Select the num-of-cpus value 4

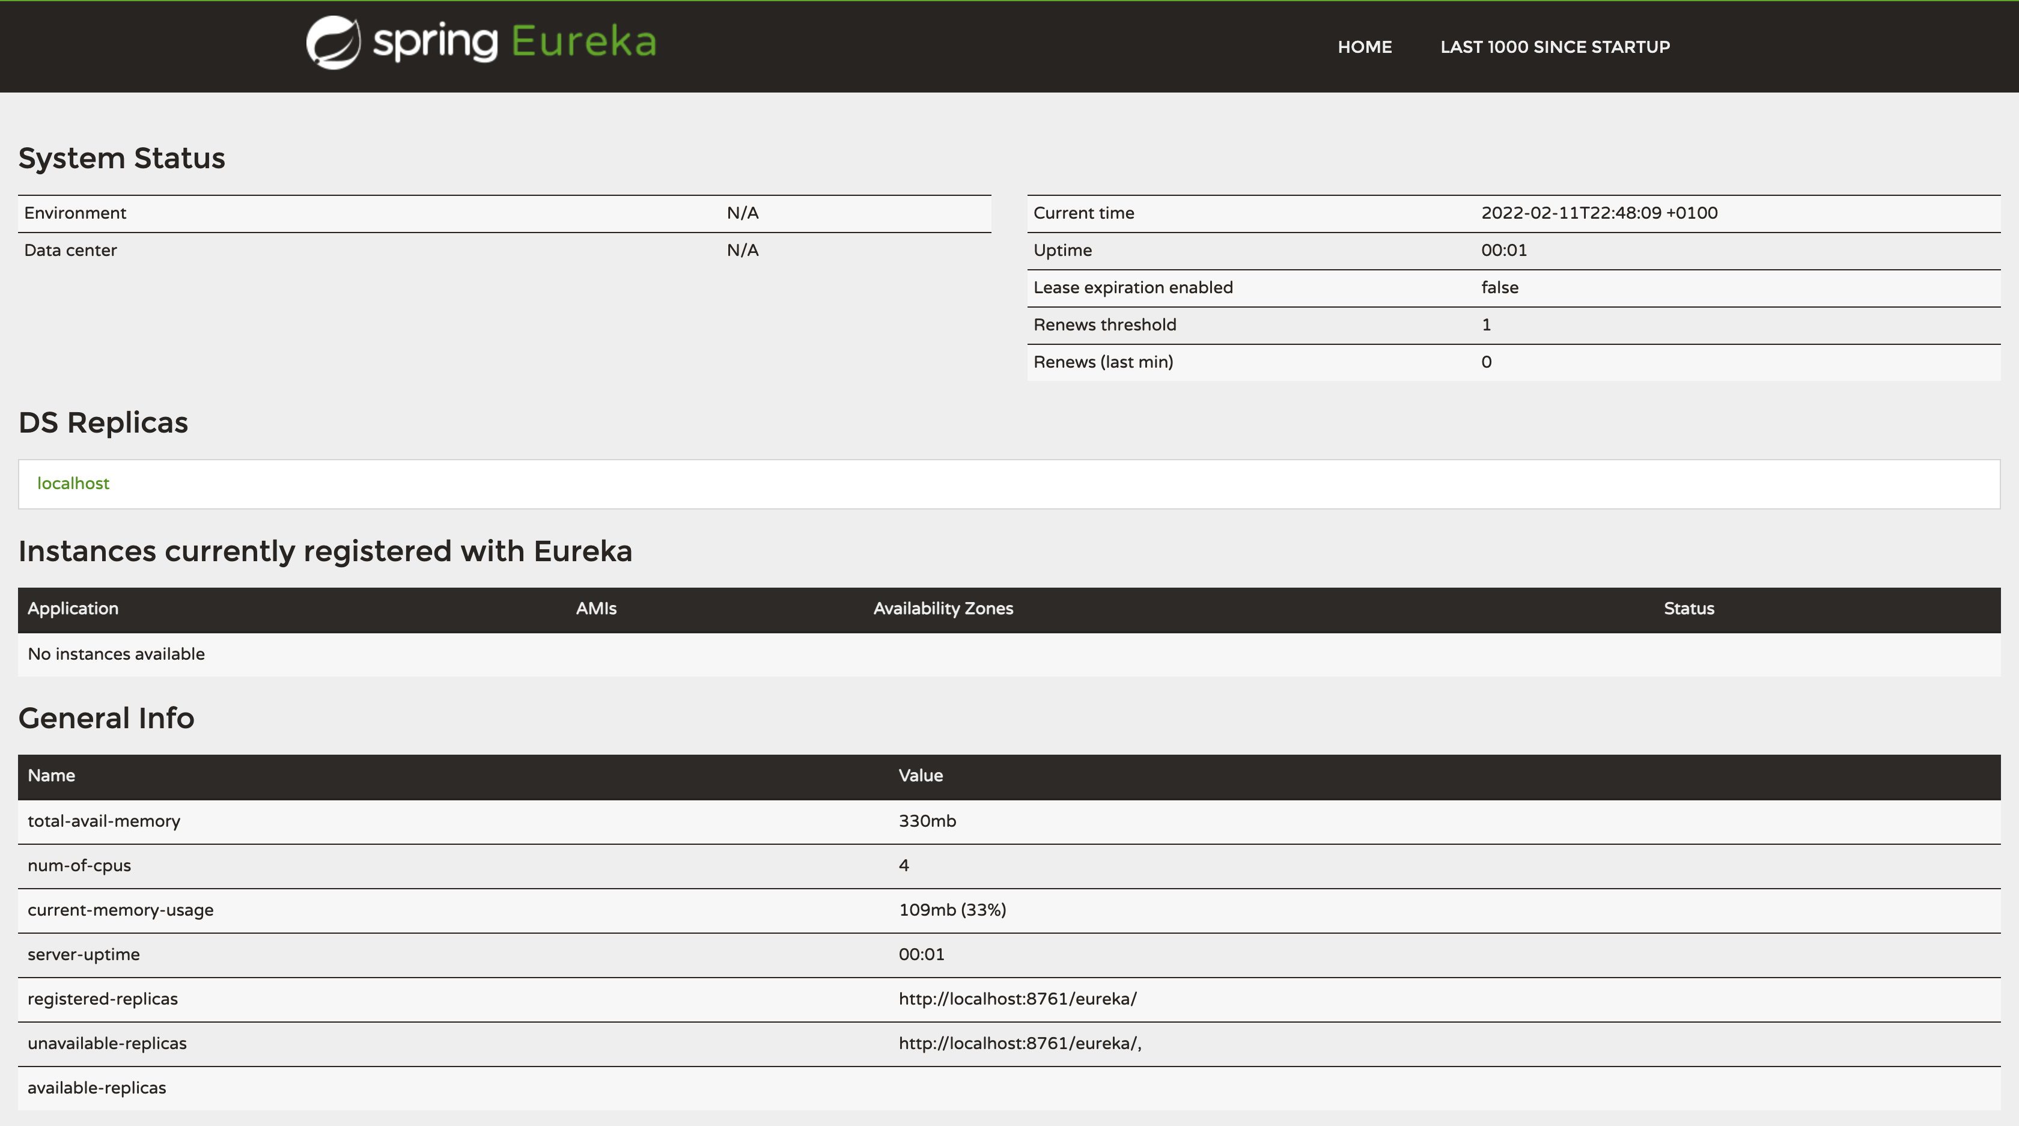point(904,866)
